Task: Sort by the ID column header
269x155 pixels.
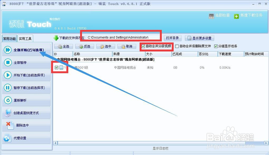Action: (x=63, y=54)
